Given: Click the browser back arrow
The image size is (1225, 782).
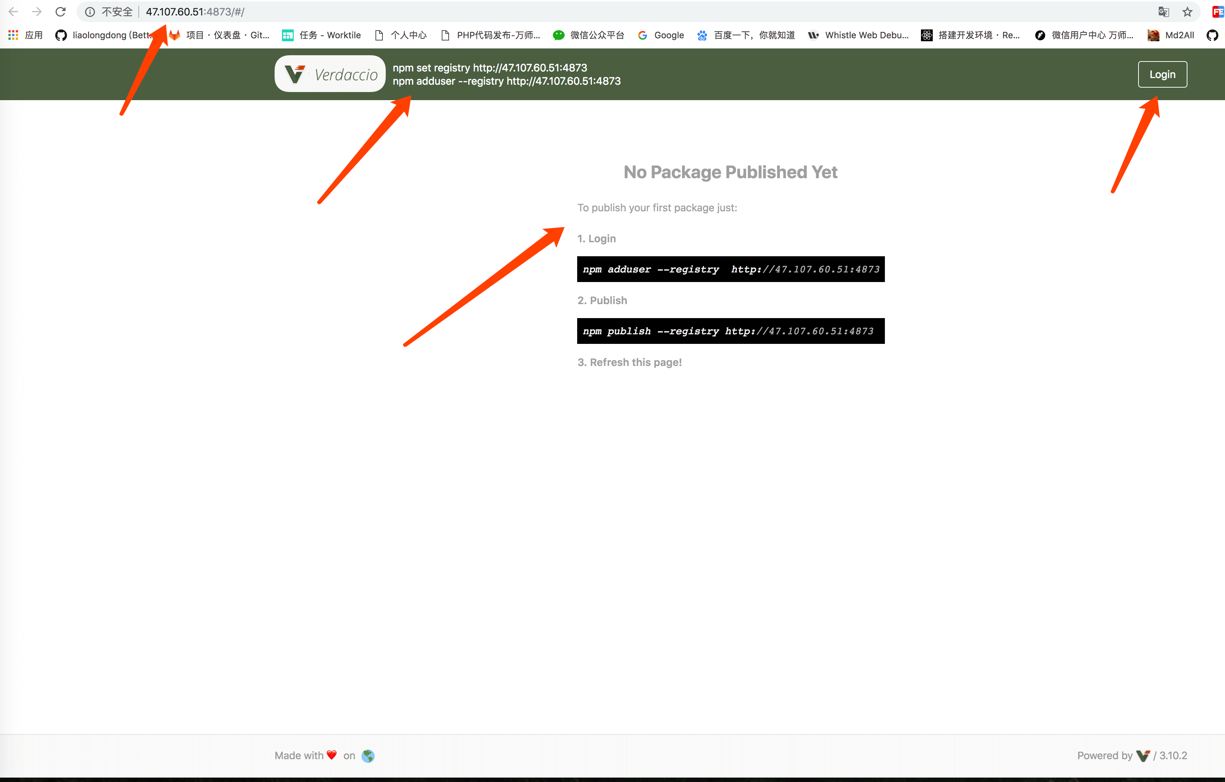Looking at the screenshot, I should pyautogui.click(x=13, y=12).
